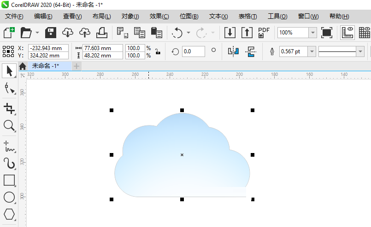The width and height of the screenshot is (371, 227).
Task: Select the Crop tool in toolbox
Action: pyautogui.click(x=9, y=108)
